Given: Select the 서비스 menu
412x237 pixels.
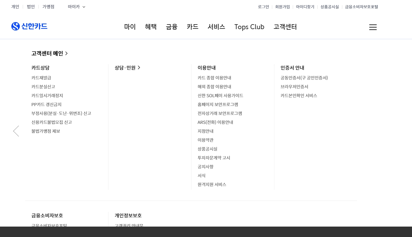Looking at the screenshot, I should pyautogui.click(x=216, y=27).
